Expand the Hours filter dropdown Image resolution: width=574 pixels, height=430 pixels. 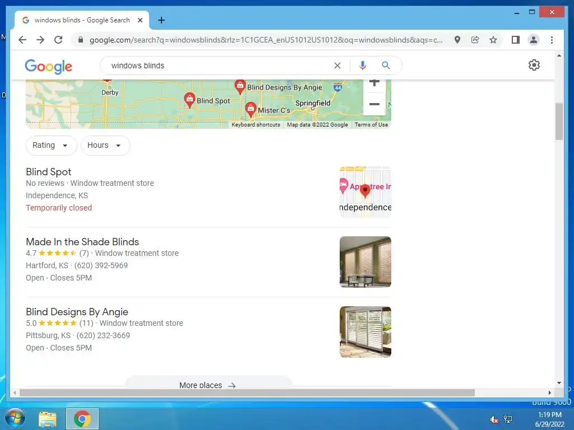105,145
